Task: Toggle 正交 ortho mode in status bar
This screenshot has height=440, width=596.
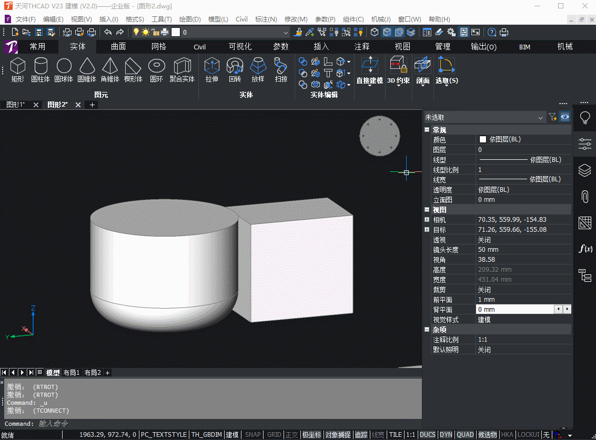Action: click(292, 435)
